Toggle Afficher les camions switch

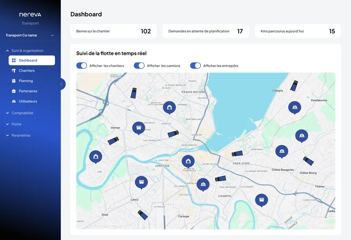click(139, 65)
